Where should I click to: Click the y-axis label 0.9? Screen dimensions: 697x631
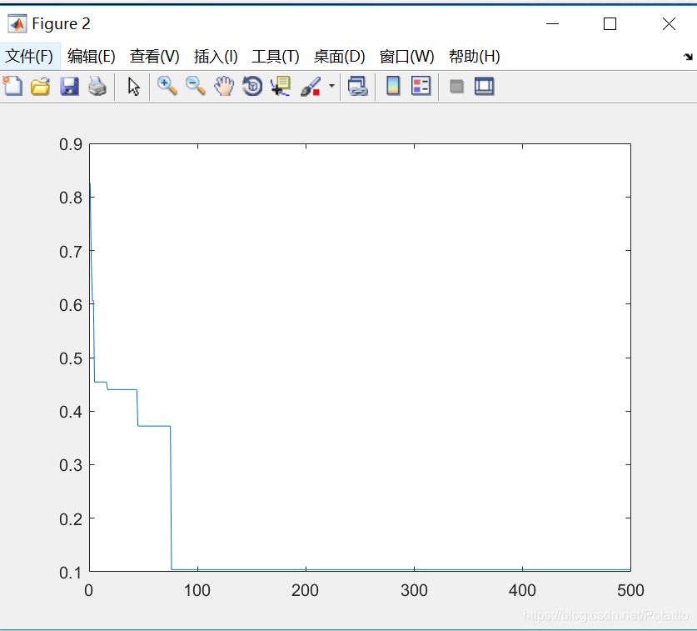tap(71, 144)
